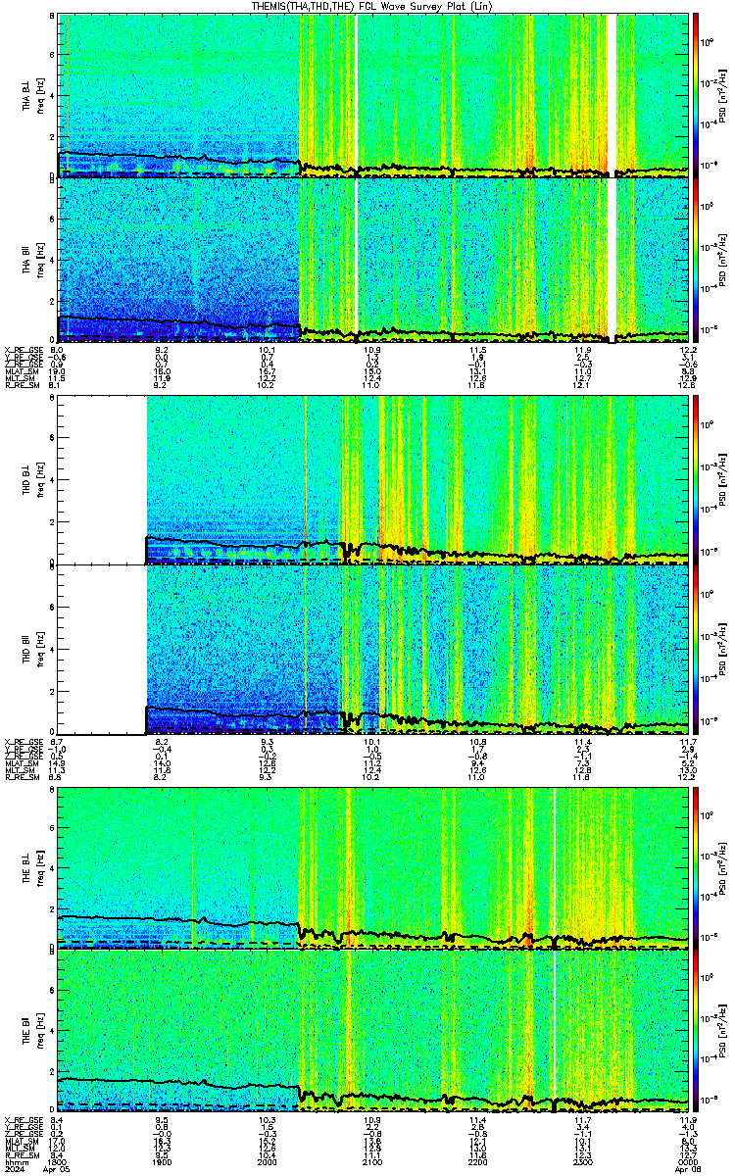
Task: Click the PSD color bar beside THD B-perpendicular panel
Action: pyautogui.click(x=696, y=479)
